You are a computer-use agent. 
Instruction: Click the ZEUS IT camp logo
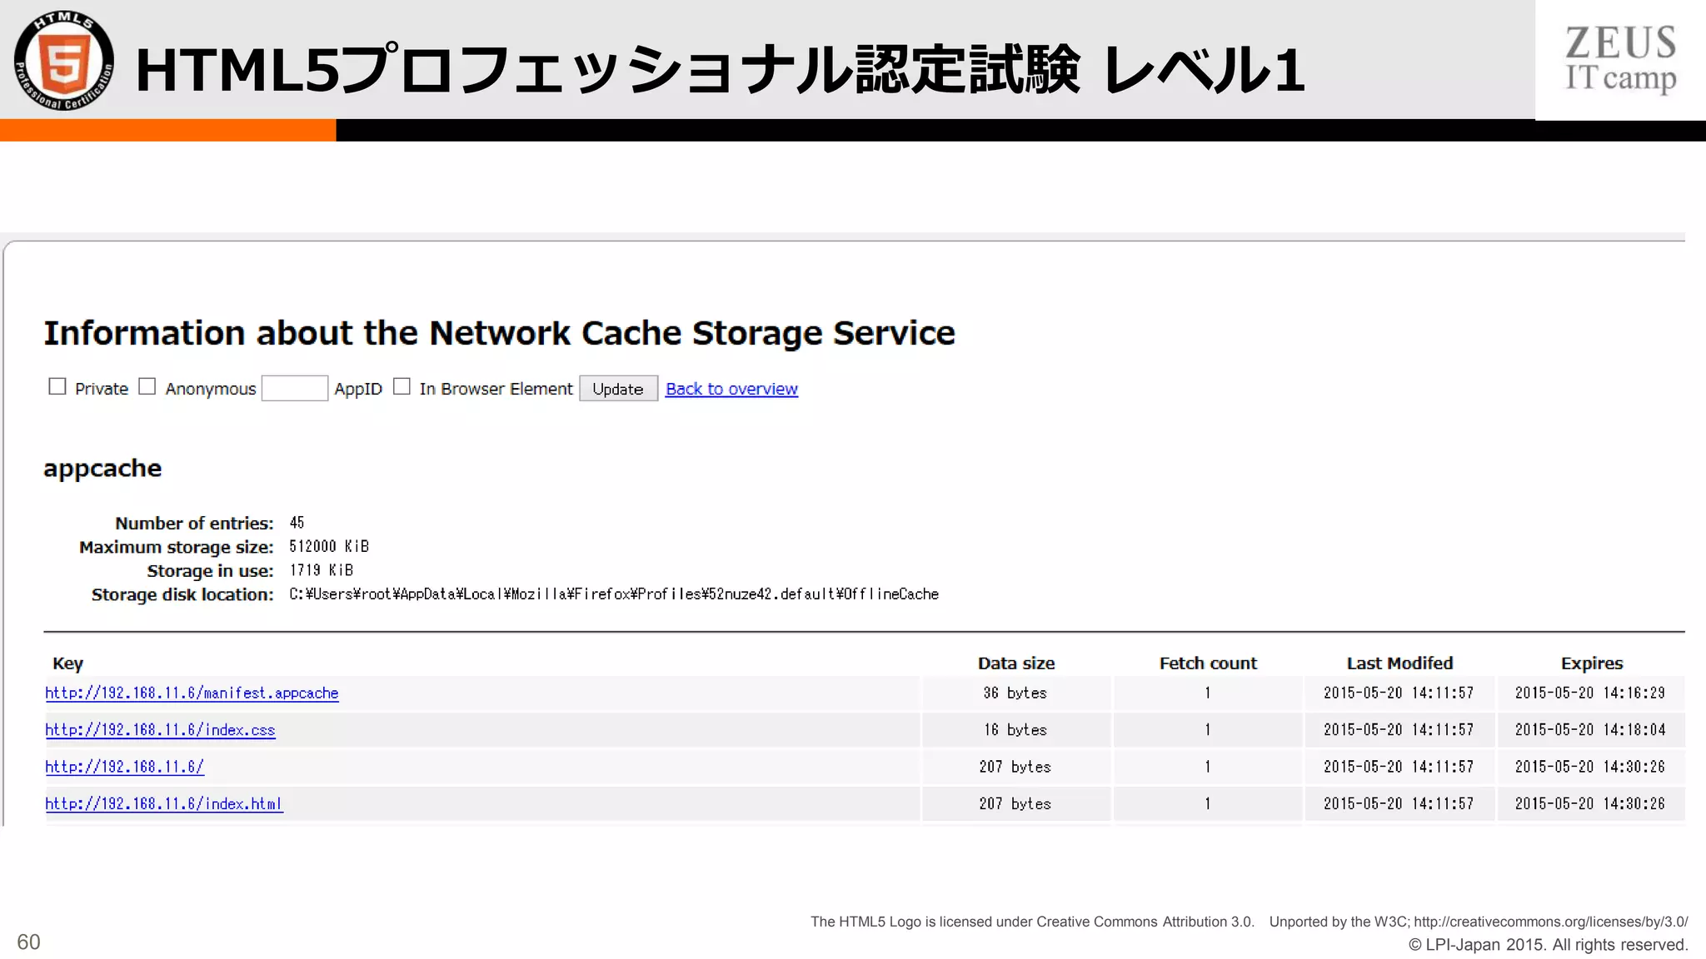[x=1620, y=59]
